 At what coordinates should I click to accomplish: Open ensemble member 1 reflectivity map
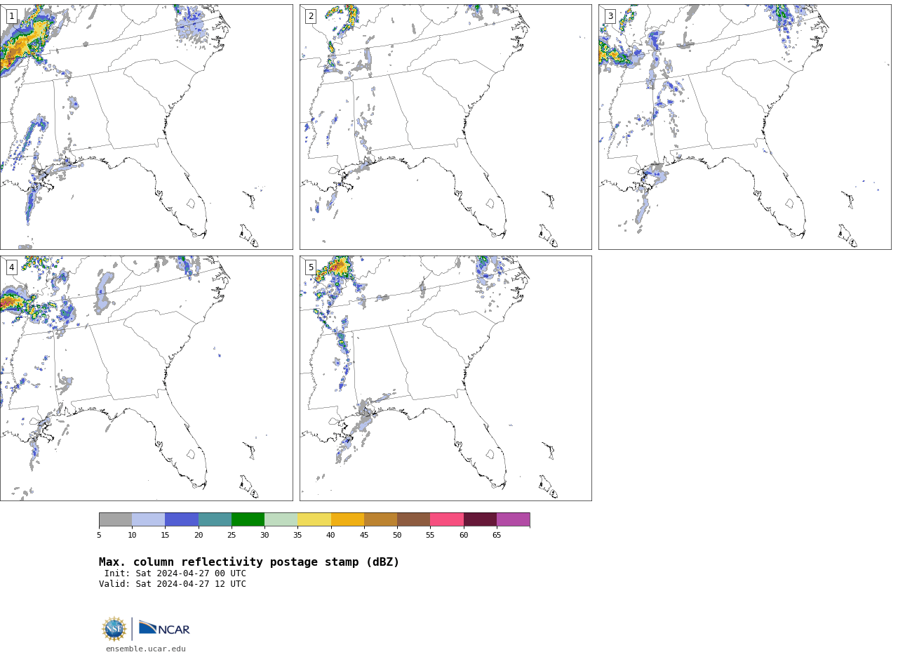pyautogui.click(x=146, y=127)
